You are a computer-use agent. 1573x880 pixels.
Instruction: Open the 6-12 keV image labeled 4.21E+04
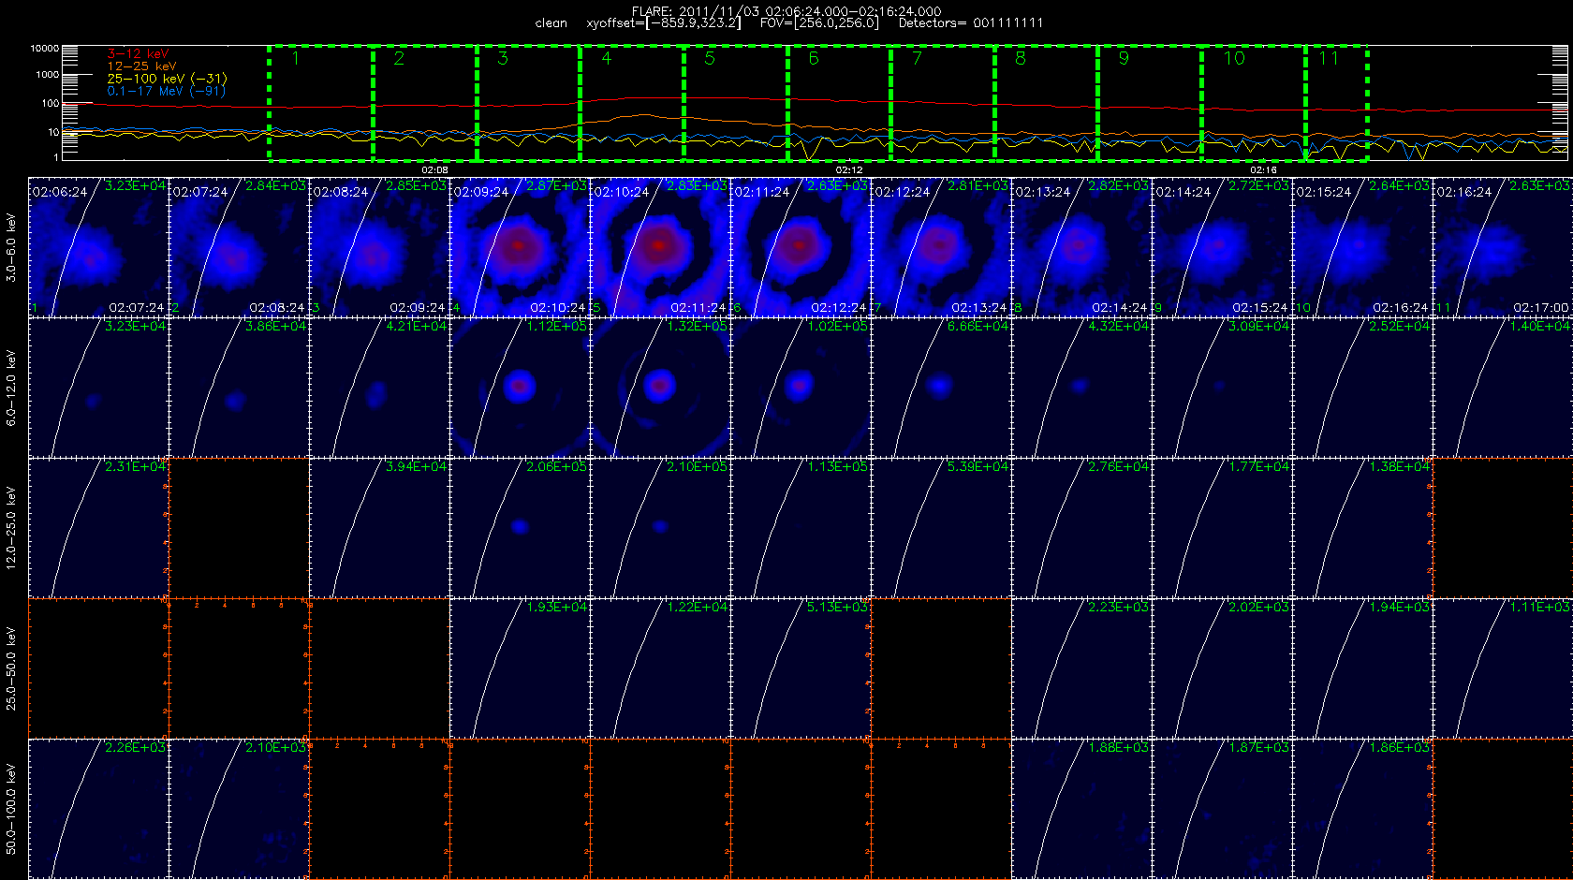[379, 387]
